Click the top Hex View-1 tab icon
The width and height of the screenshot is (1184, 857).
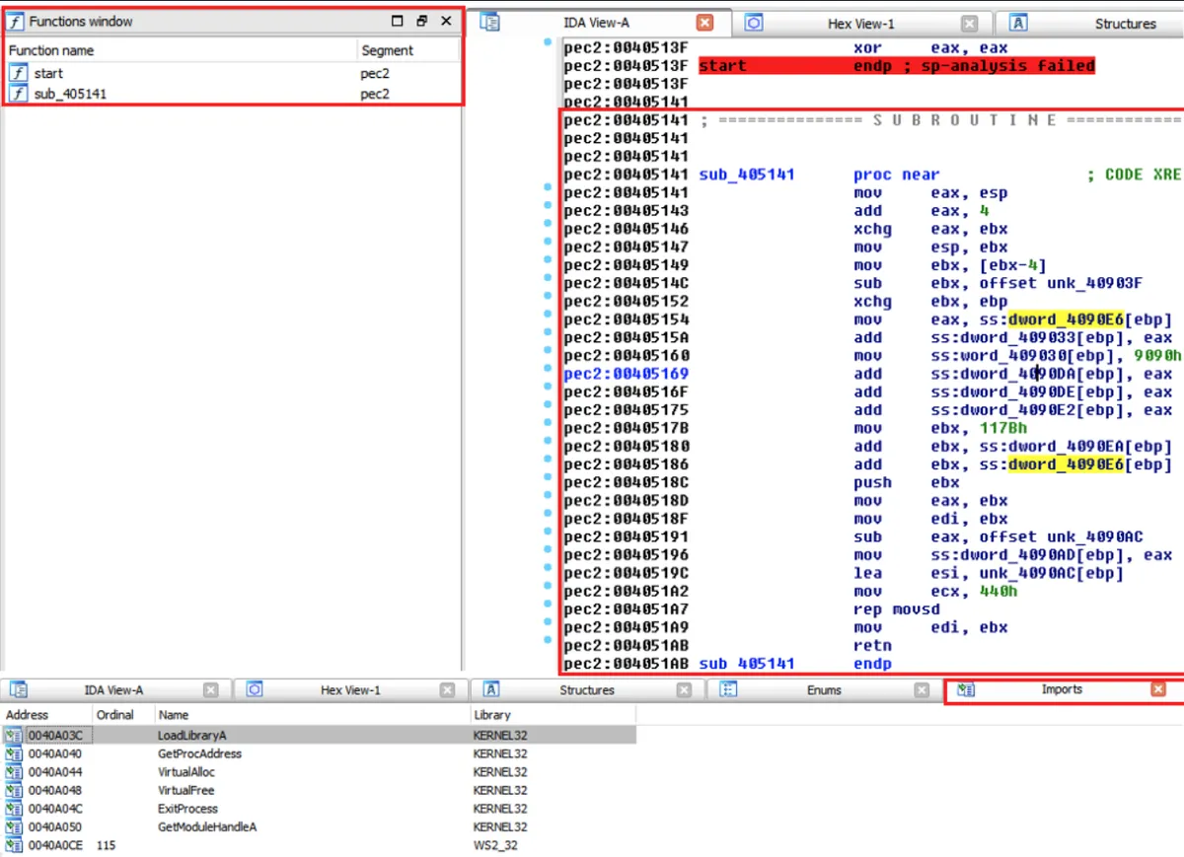(754, 23)
